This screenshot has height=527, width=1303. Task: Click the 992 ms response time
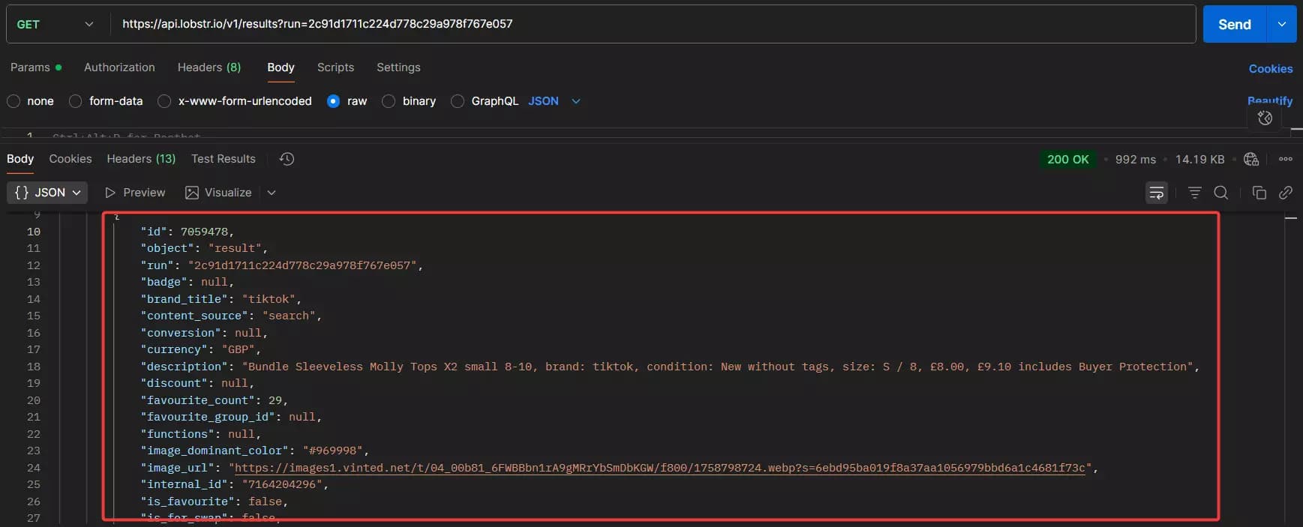coord(1135,159)
